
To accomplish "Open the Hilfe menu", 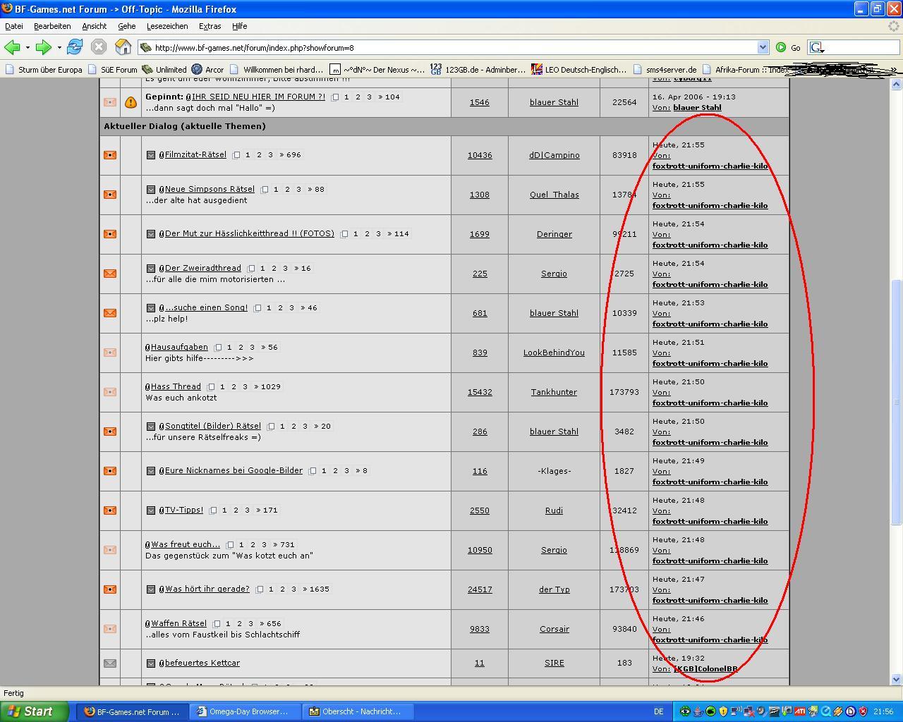I will tap(240, 26).
